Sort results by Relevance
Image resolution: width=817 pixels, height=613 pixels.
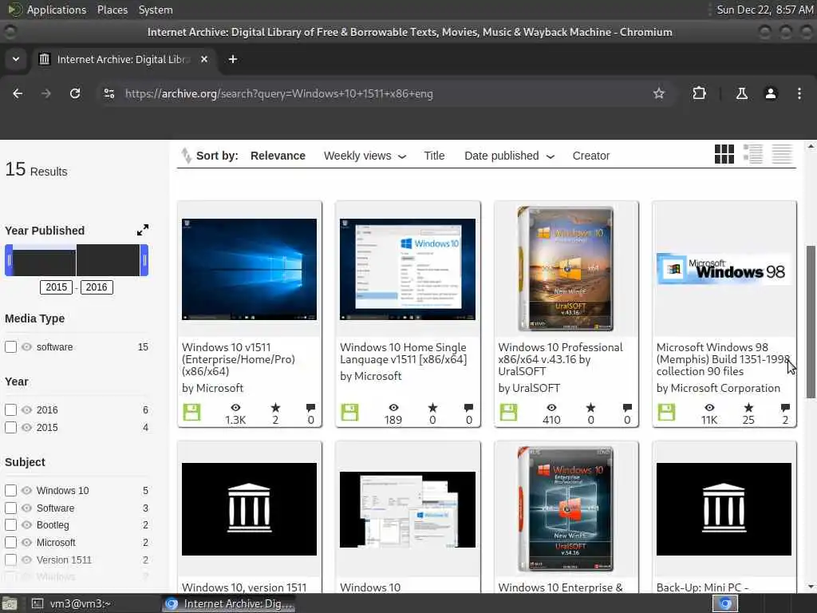click(278, 156)
